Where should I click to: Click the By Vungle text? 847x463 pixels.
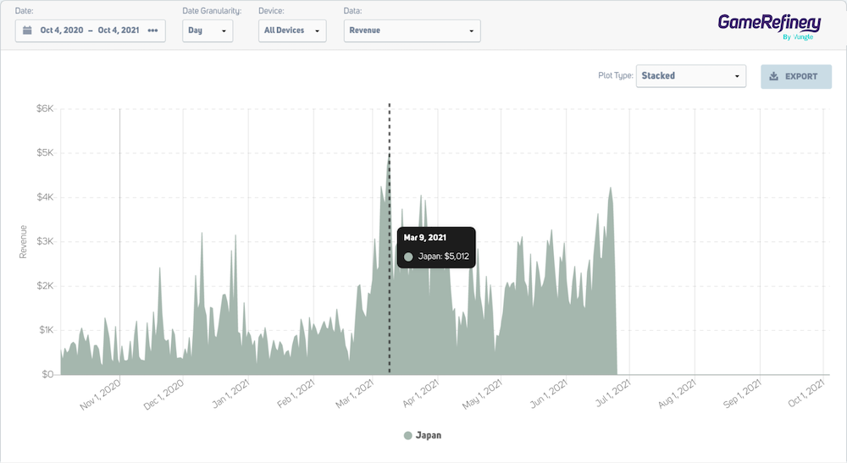pos(798,36)
